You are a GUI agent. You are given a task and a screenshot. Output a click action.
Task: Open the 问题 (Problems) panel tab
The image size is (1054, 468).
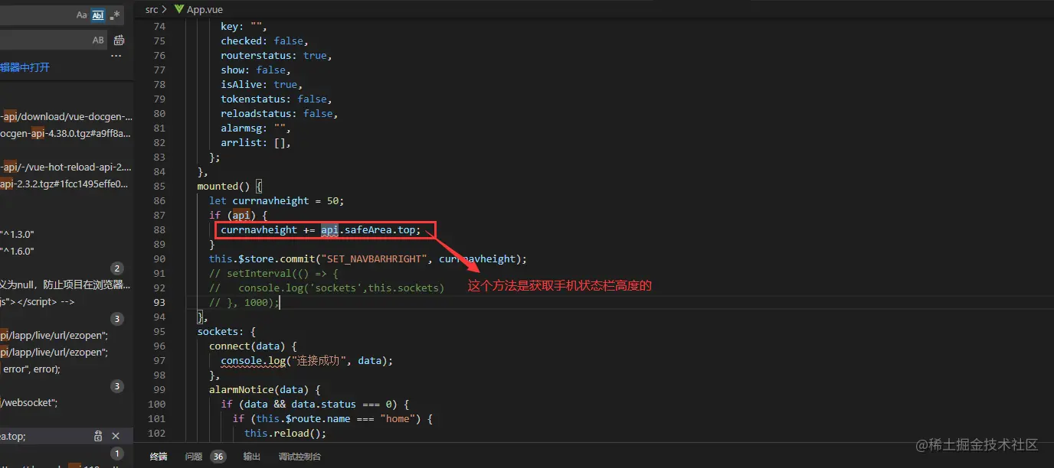[194, 457]
